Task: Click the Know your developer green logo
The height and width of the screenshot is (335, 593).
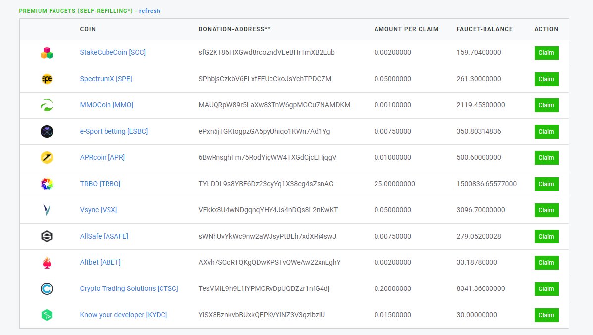Action: tap(47, 315)
